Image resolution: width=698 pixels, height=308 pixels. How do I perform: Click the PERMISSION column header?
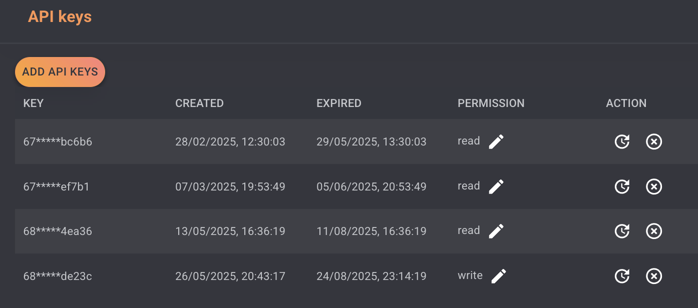click(x=491, y=103)
